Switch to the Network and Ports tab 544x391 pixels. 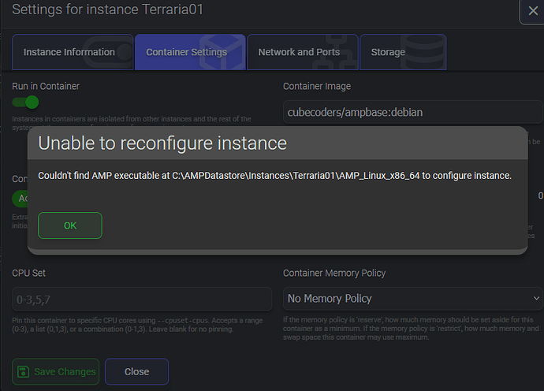pos(302,52)
